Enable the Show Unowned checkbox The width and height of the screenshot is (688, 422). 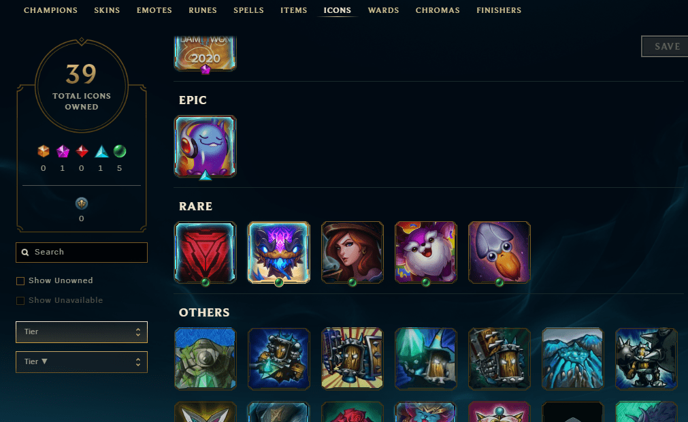coord(20,280)
